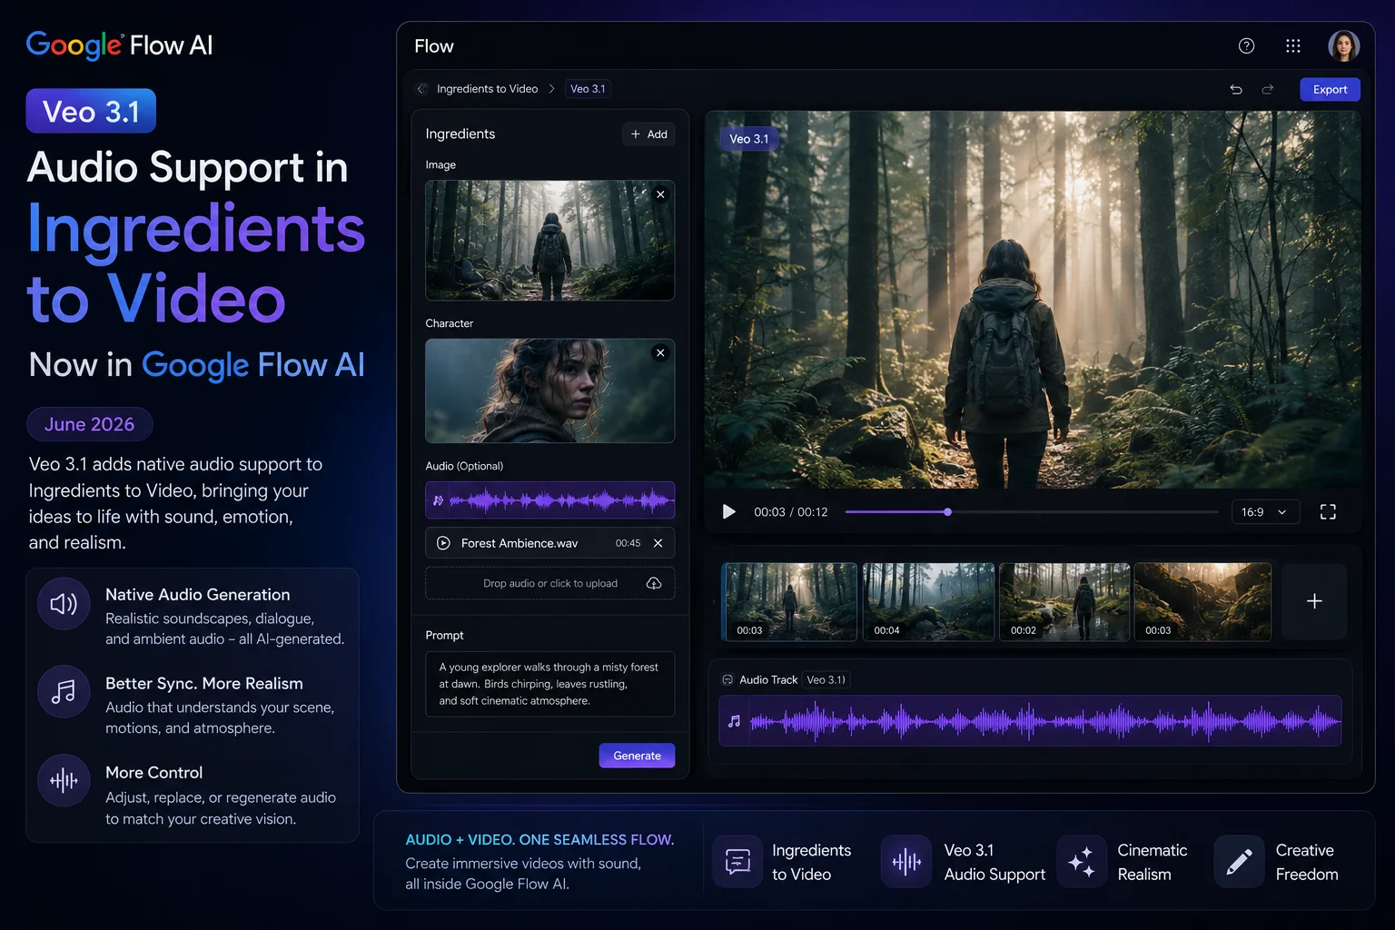
Task: Click the Creative Freedom pencil icon
Action: [1239, 861]
